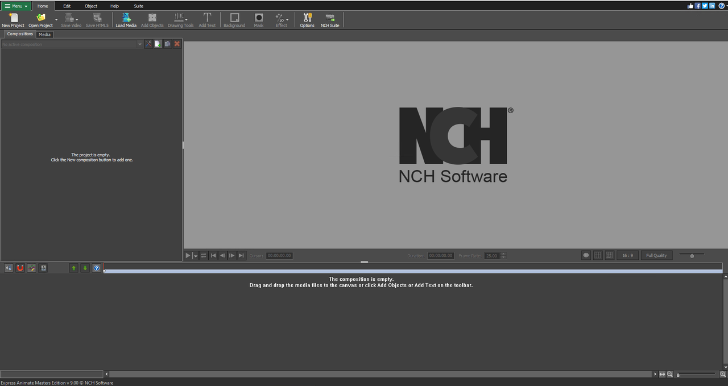Click the duplicate composition icon

167,44
